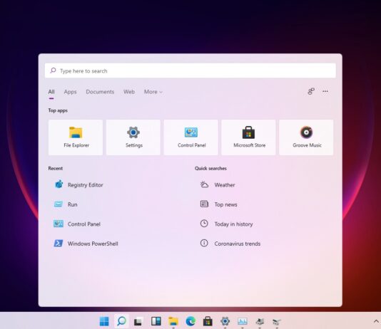
Task: Select the Web search tab
Action: pos(129,92)
